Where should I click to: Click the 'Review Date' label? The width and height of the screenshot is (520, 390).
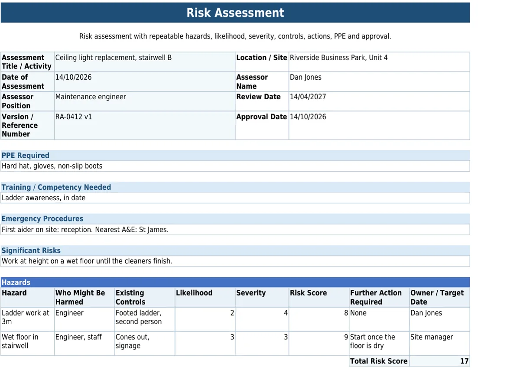pos(262,101)
